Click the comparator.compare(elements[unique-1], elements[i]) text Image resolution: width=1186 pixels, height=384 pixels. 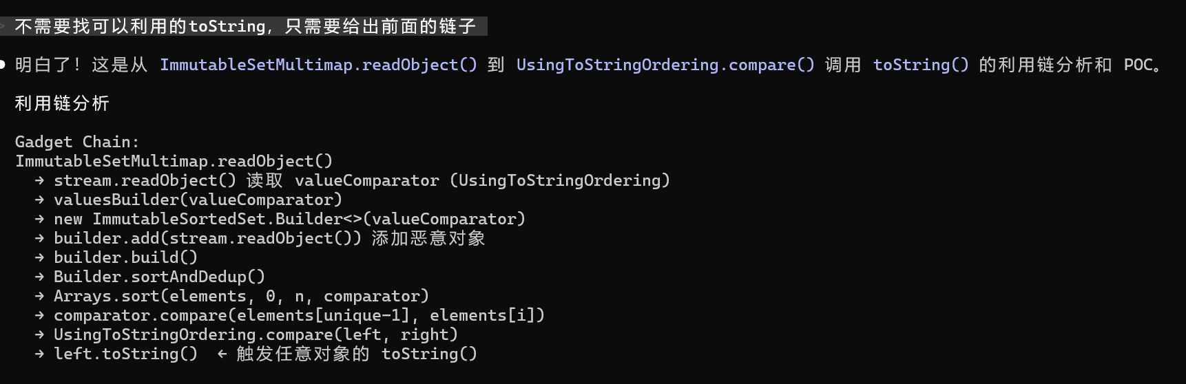pyautogui.click(x=299, y=315)
